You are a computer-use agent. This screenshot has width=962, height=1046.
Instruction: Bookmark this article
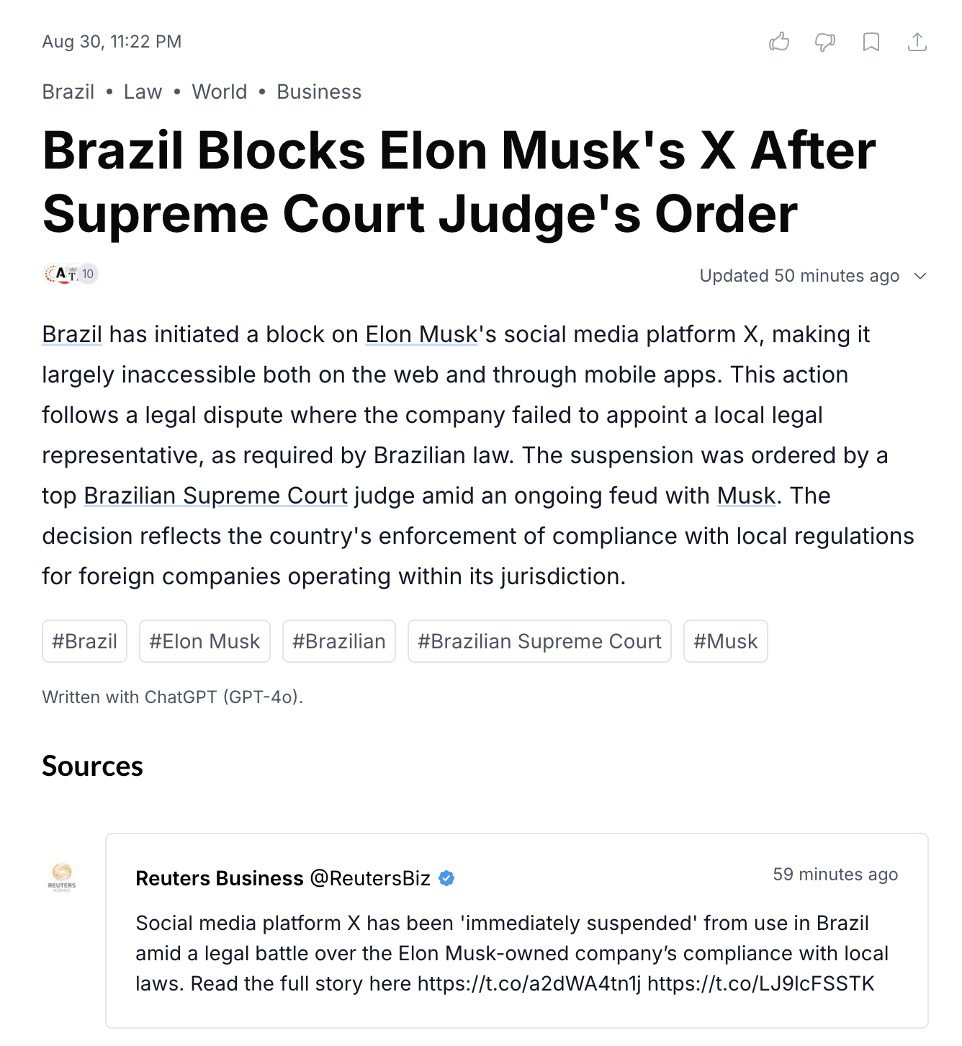pyautogui.click(x=871, y=42)
